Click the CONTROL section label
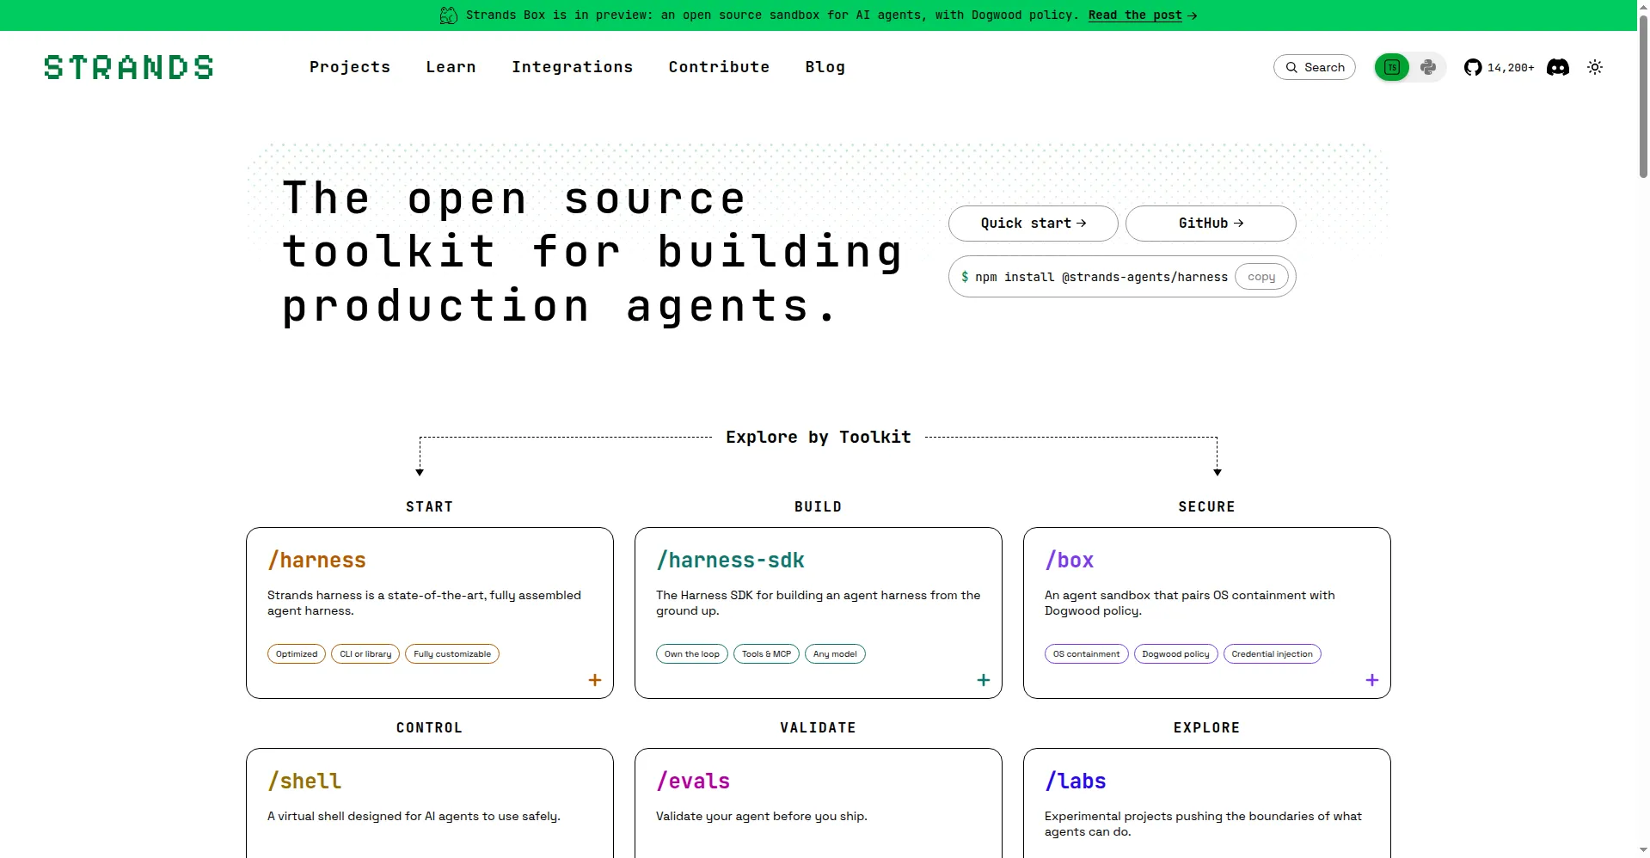1650x858 pixels. 430,728
